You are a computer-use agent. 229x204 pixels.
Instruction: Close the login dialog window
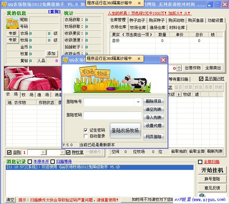tap(163, 60)
